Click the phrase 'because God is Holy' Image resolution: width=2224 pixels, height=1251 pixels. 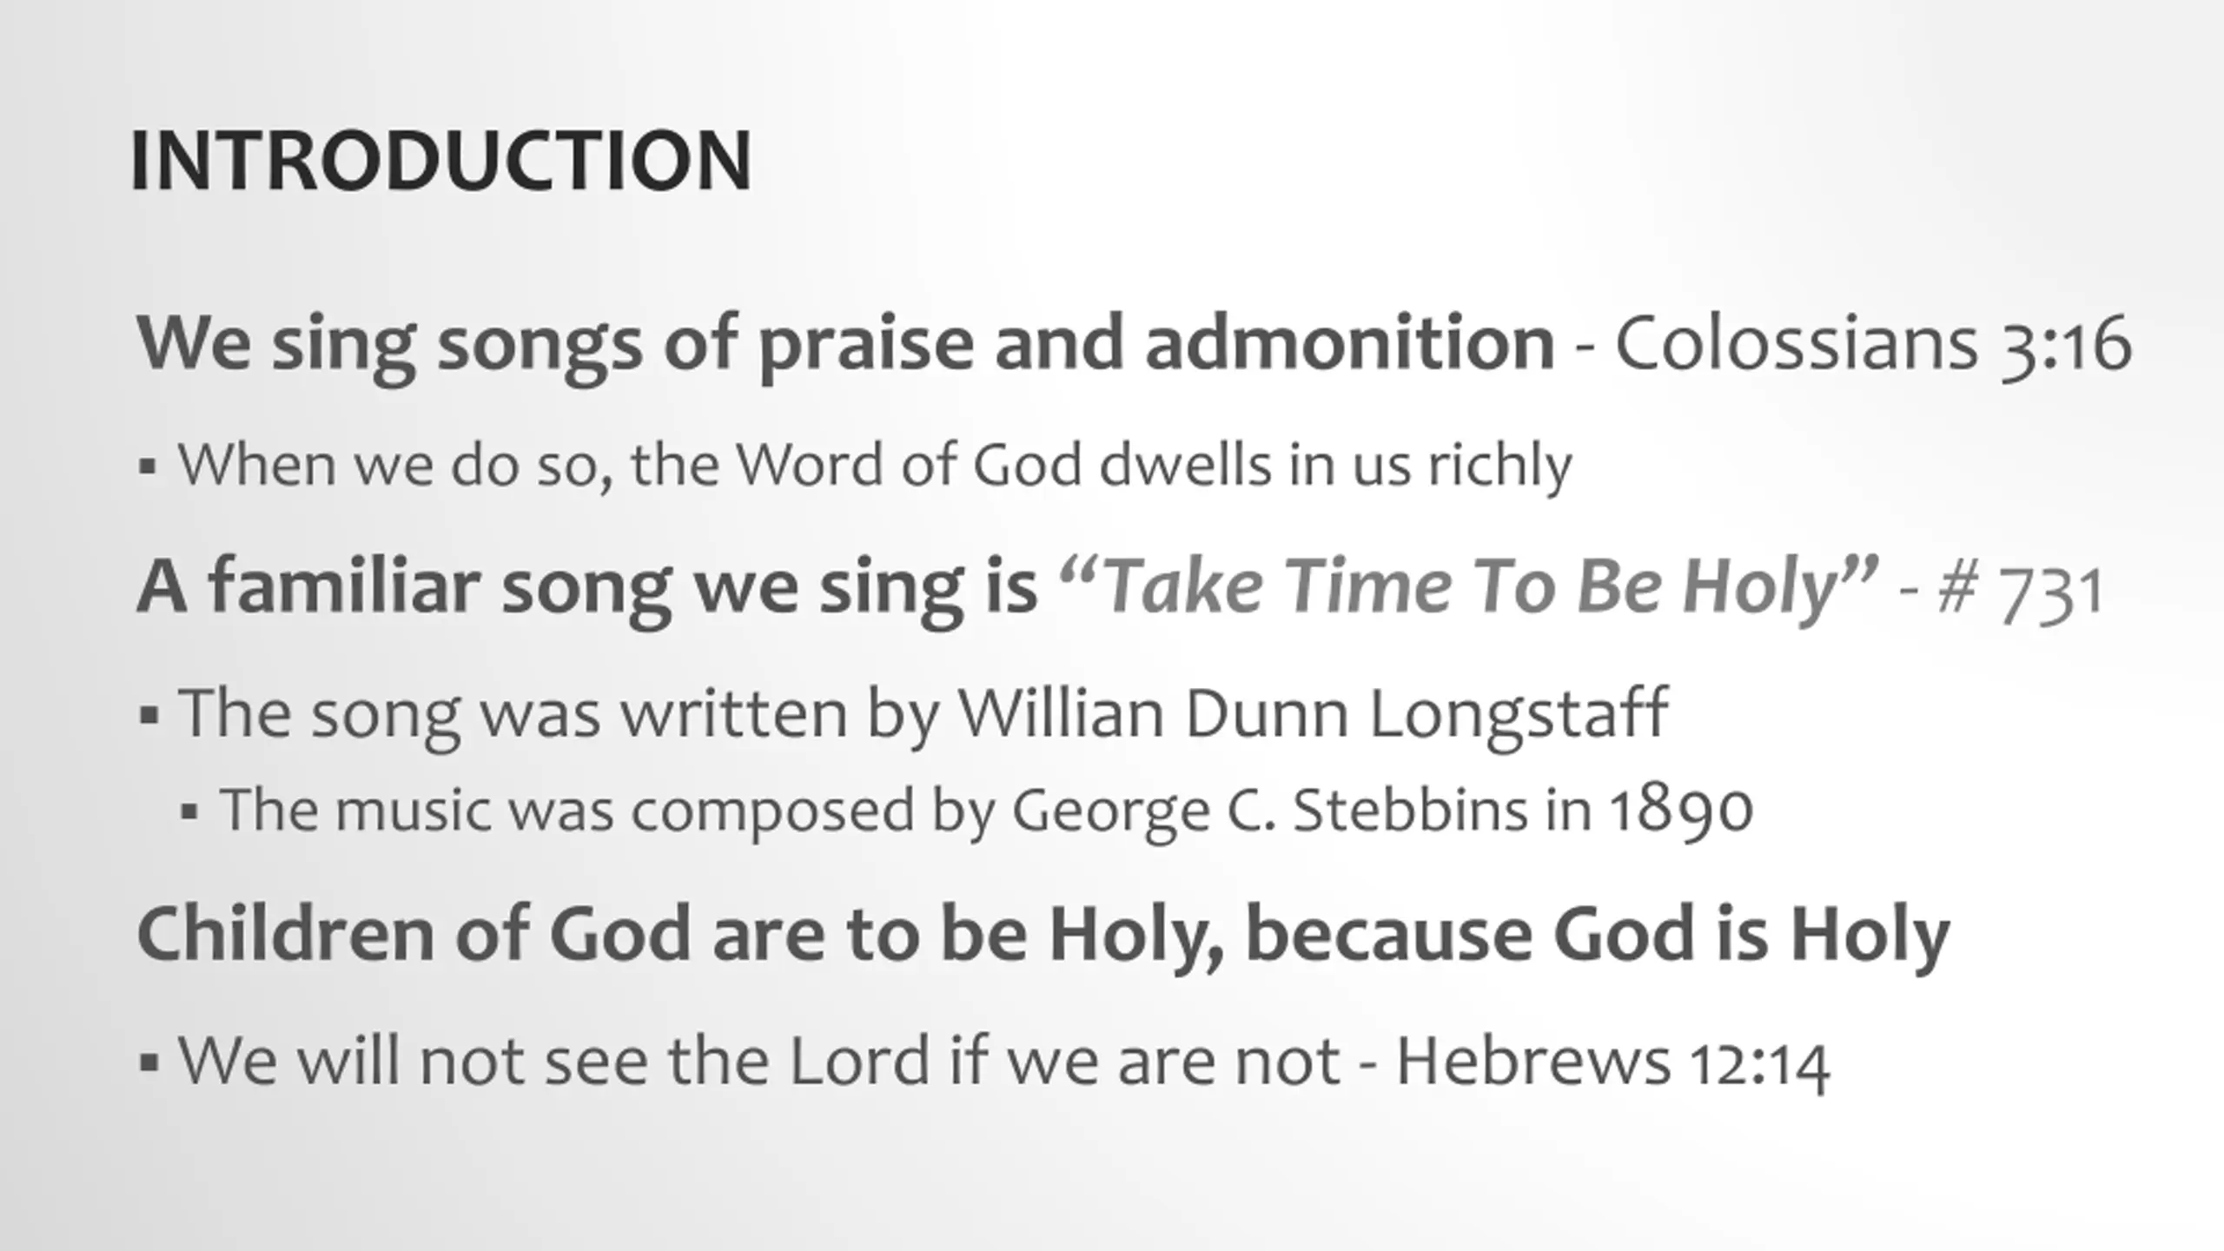[x=1598, y=937]
